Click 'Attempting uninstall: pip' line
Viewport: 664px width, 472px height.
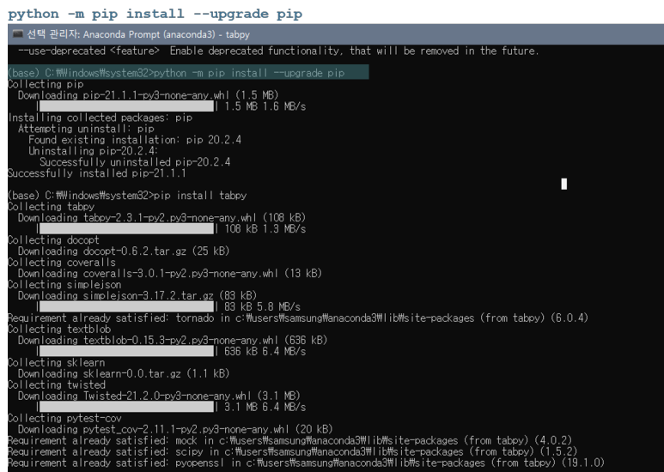click(86, 129)
